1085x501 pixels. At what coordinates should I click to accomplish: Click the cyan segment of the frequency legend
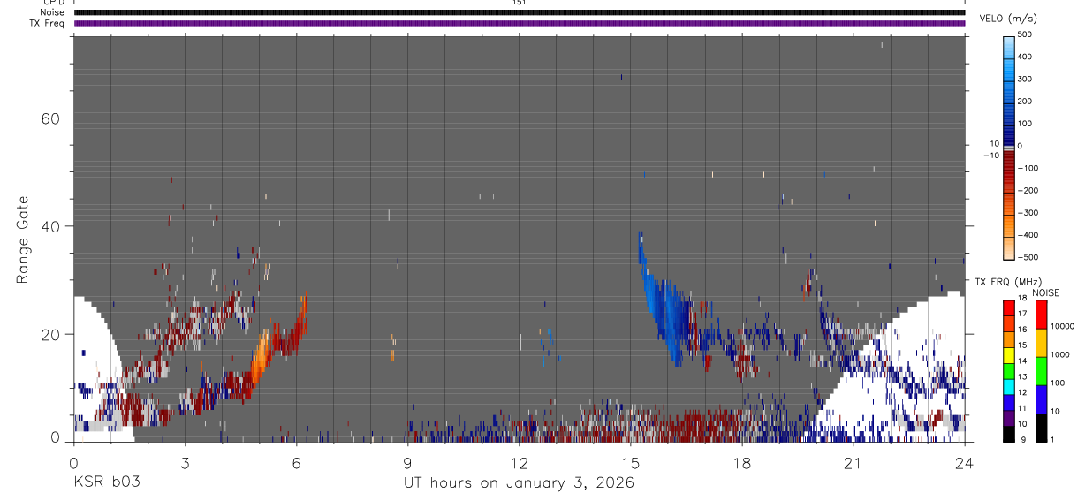1009,385
